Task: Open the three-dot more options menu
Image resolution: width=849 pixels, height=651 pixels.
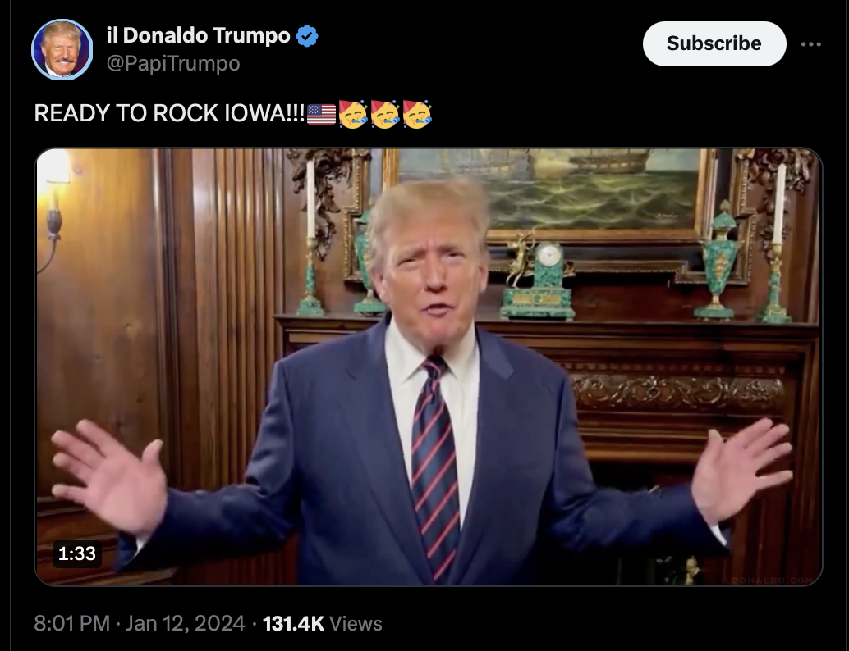Action: click(x=810, y=44)
